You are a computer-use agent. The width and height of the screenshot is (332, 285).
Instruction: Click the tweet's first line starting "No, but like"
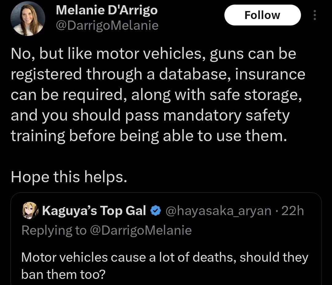coord(153,54)
